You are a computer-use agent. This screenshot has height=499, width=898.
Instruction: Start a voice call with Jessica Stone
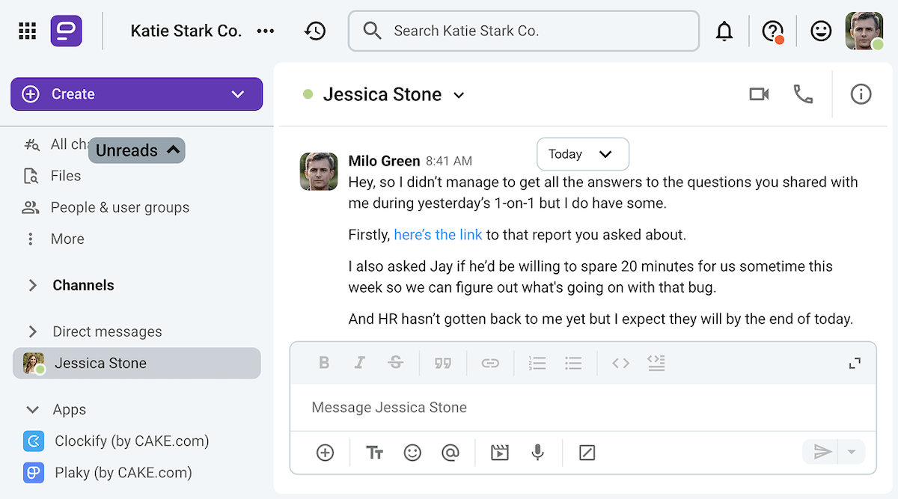click(803, 94)
